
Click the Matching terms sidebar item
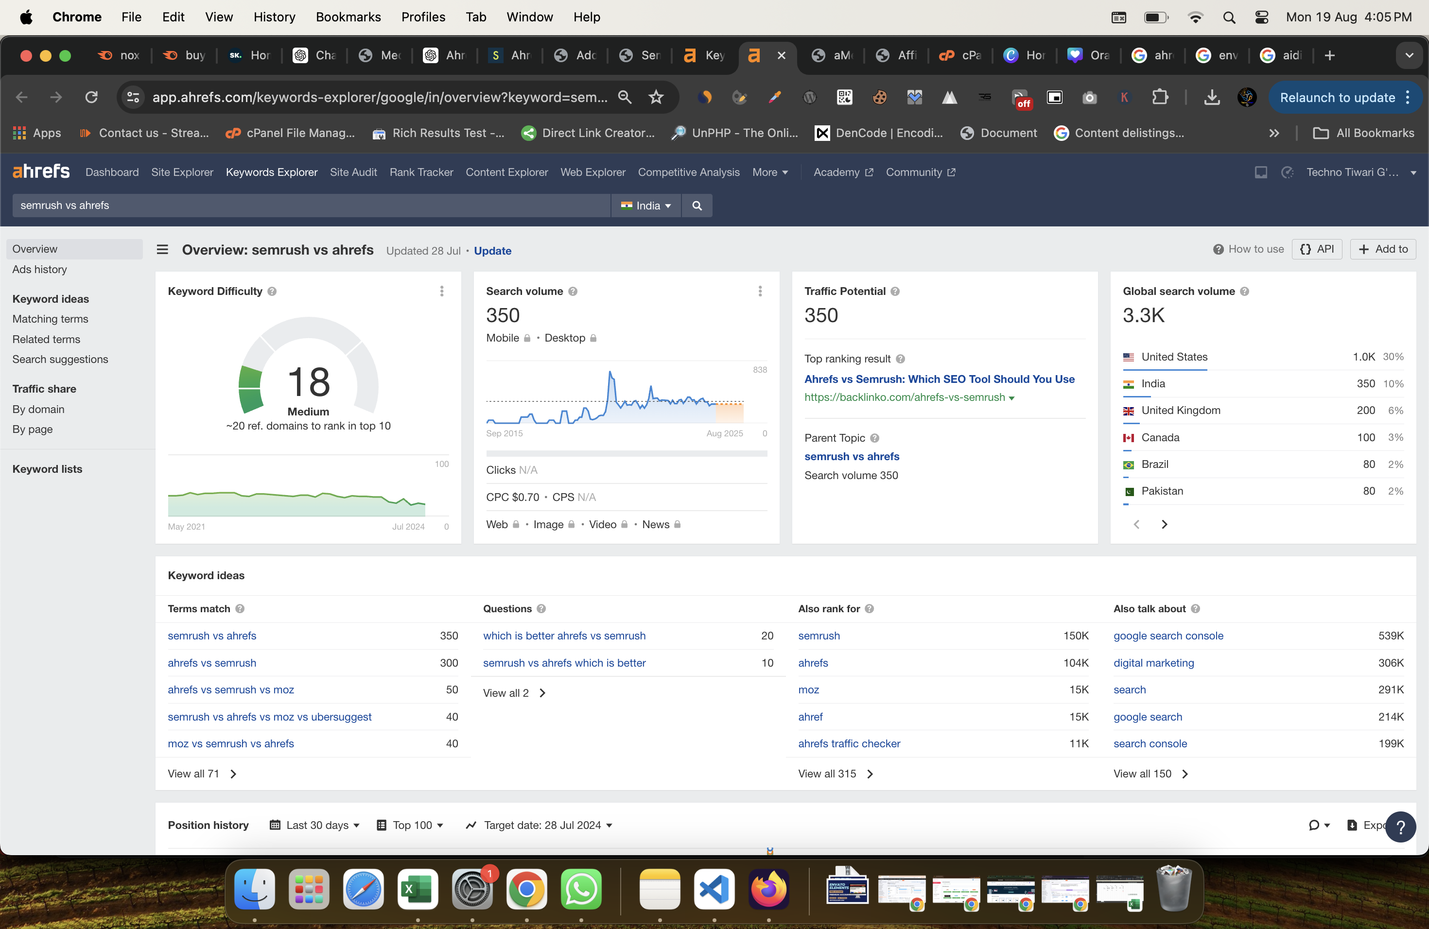pyautogui.click(x=50, y=319)
